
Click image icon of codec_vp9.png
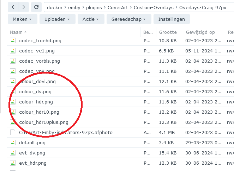[x=13, y=71]
